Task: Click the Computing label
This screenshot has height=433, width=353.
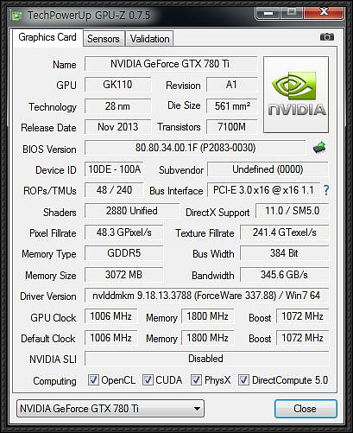Action: [54, 381]
